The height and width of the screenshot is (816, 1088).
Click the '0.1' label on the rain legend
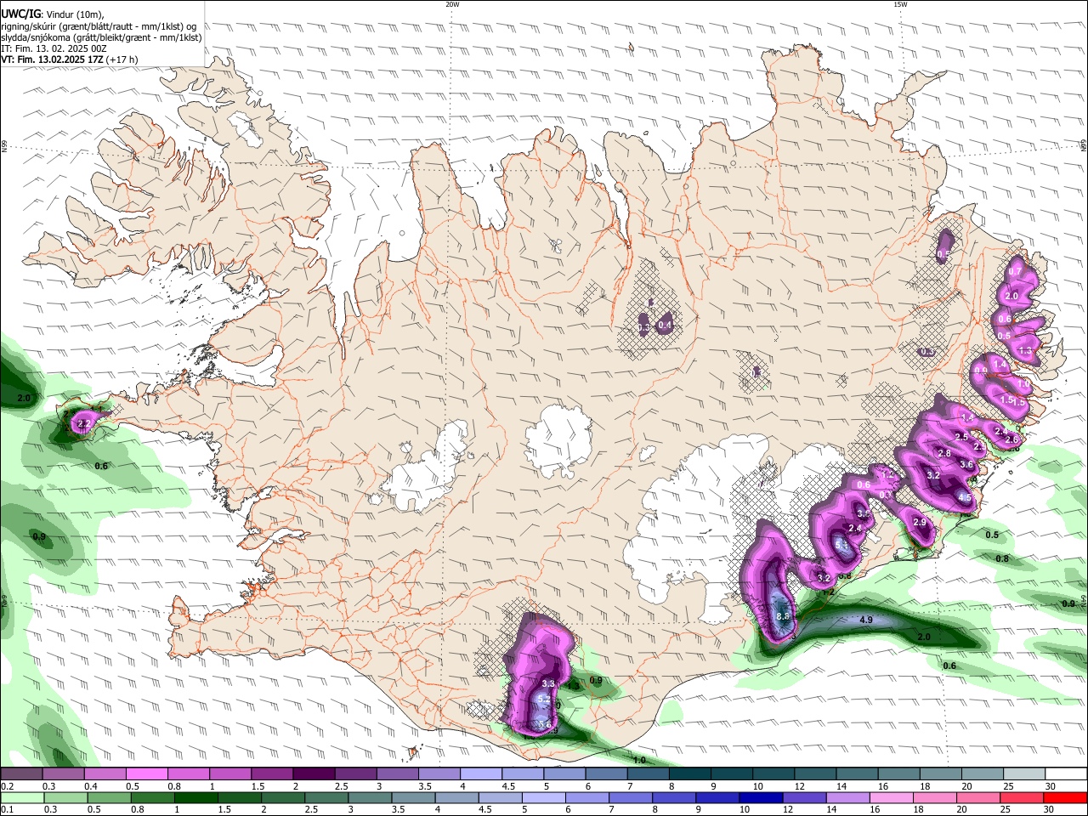[x=7, y=810]
